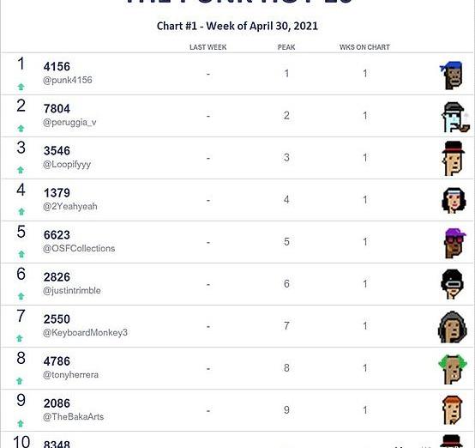This screenshot has width=475, height=448.
Task: Open the pipe-smoking punk 7804 avatar
Action: [454, 117]
